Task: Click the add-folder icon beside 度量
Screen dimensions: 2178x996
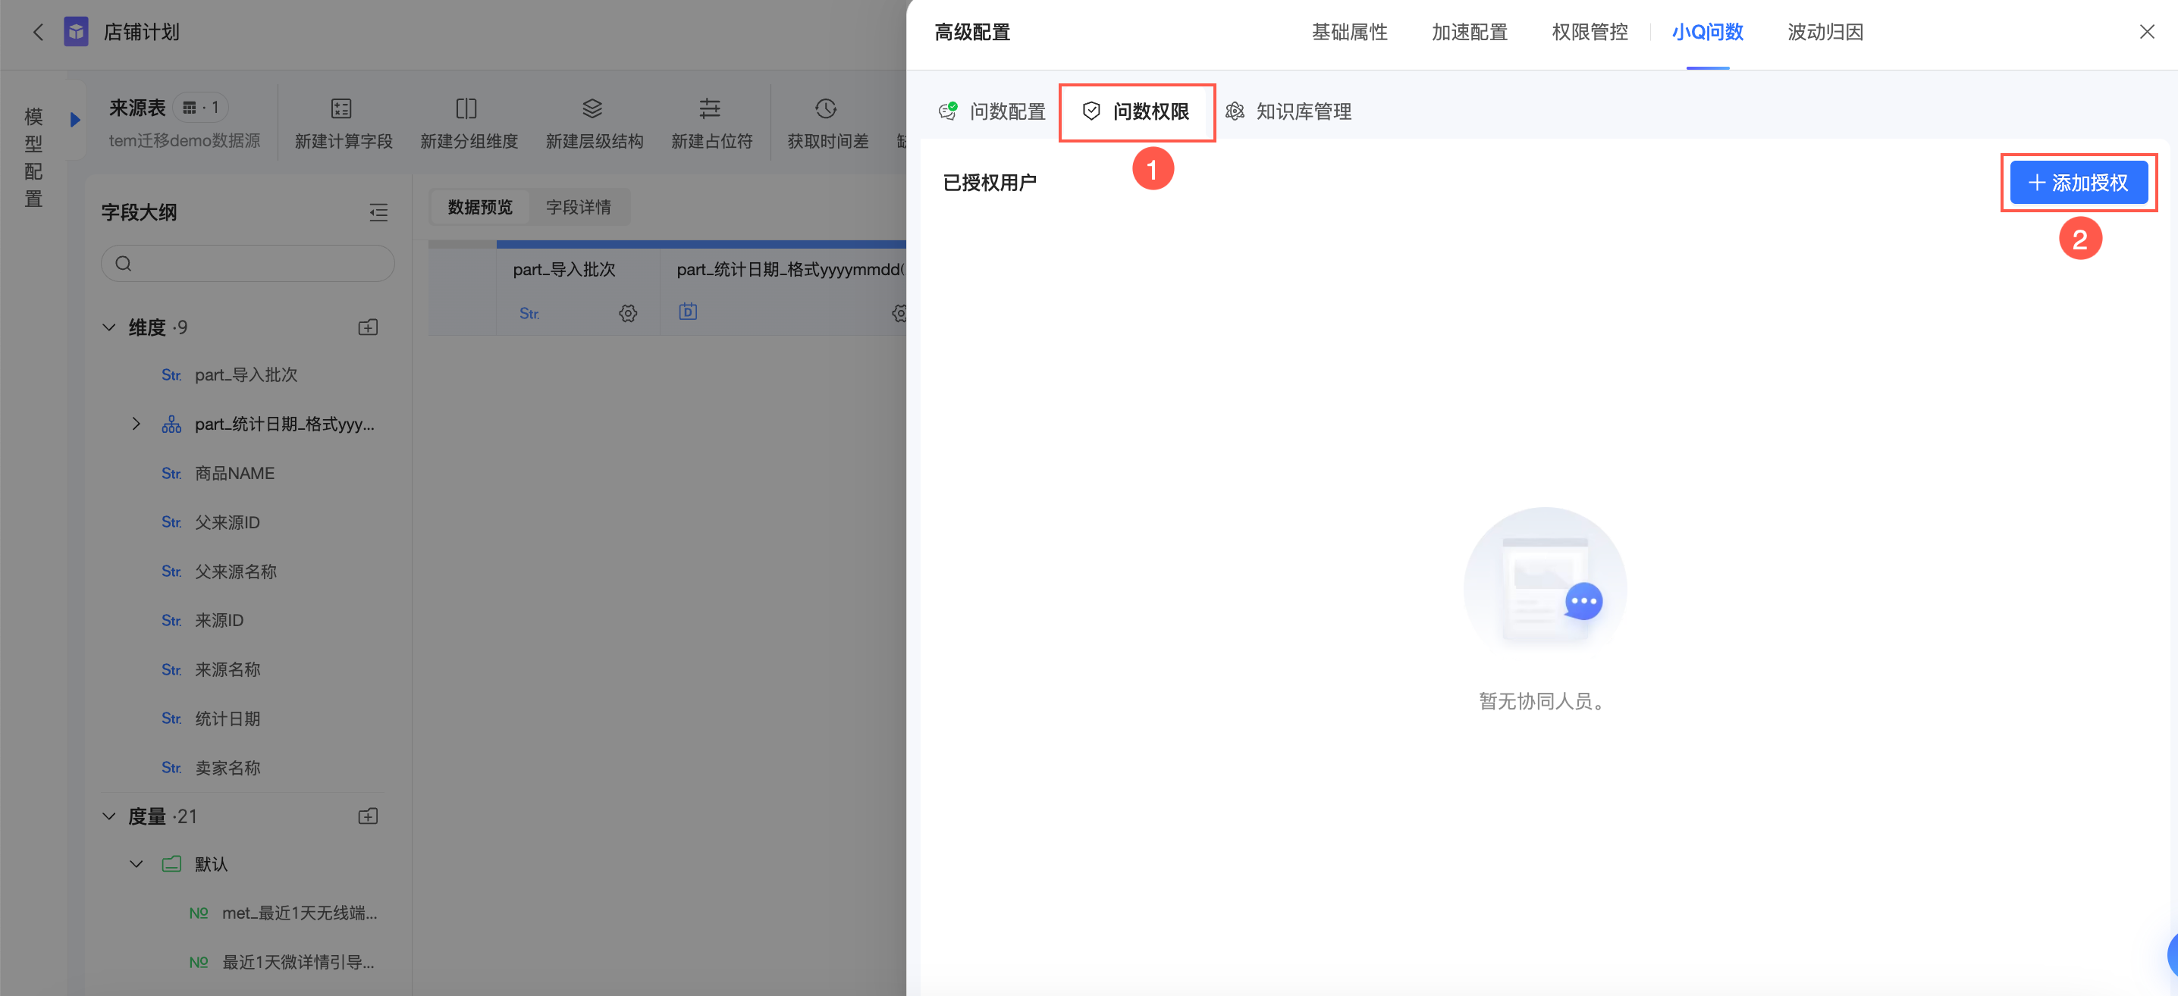Action: tap(368, 817)
